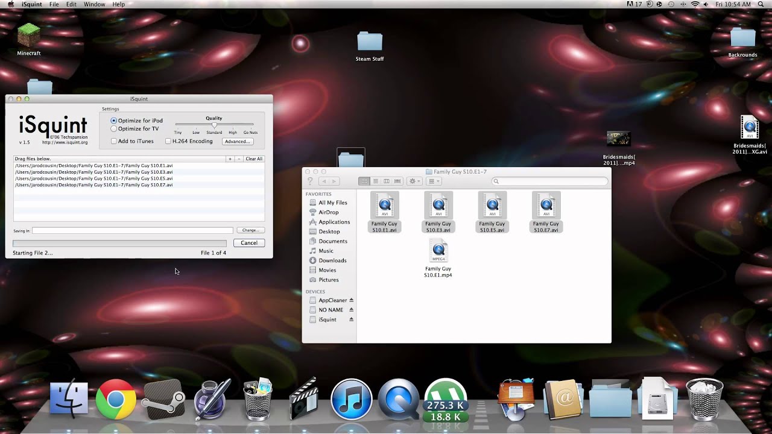Eject the AppCleaner device
Viewport: 772px width, 434px height.
click(x=351, y=300)
